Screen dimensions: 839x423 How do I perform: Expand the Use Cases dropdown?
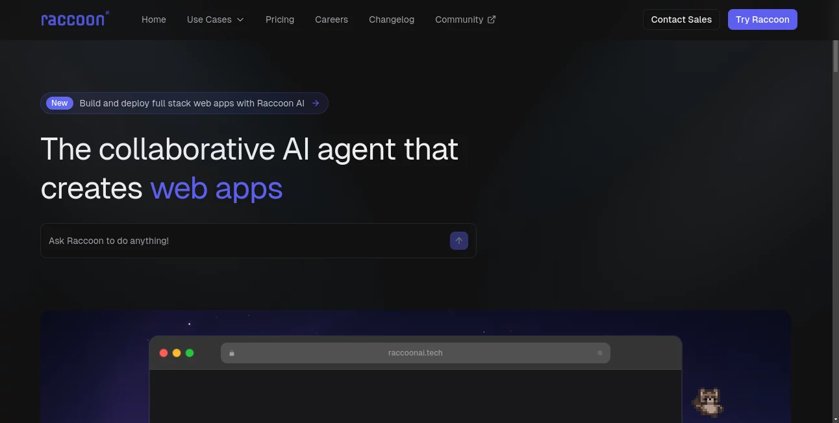click(x=215, y=19)
